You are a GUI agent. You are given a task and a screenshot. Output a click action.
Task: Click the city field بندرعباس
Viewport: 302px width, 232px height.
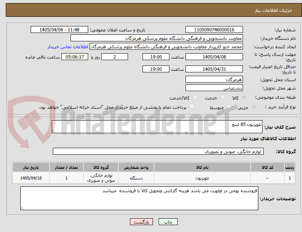click(214, 88)
